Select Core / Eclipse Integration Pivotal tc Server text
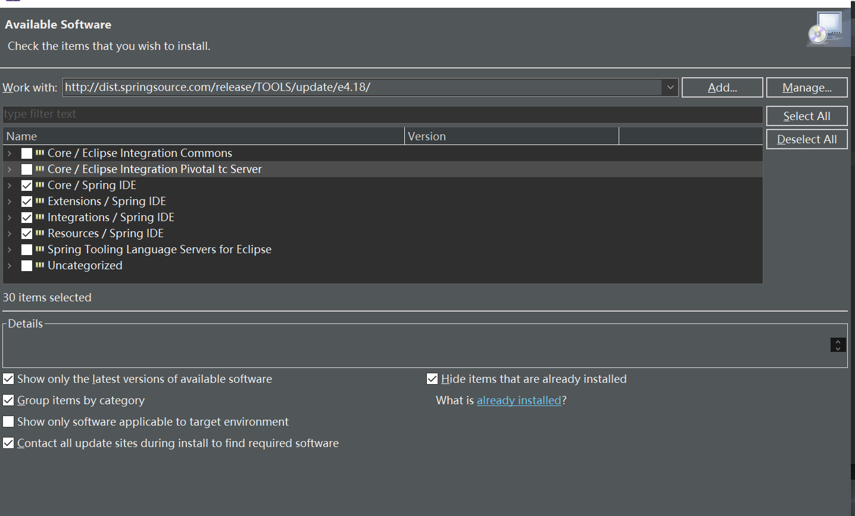 tap(155, 169)
